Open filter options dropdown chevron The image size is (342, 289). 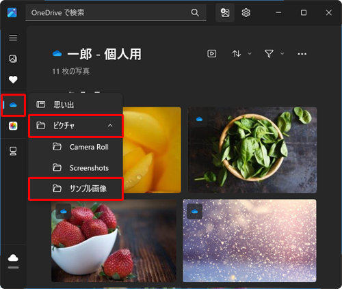pos(282,54)
